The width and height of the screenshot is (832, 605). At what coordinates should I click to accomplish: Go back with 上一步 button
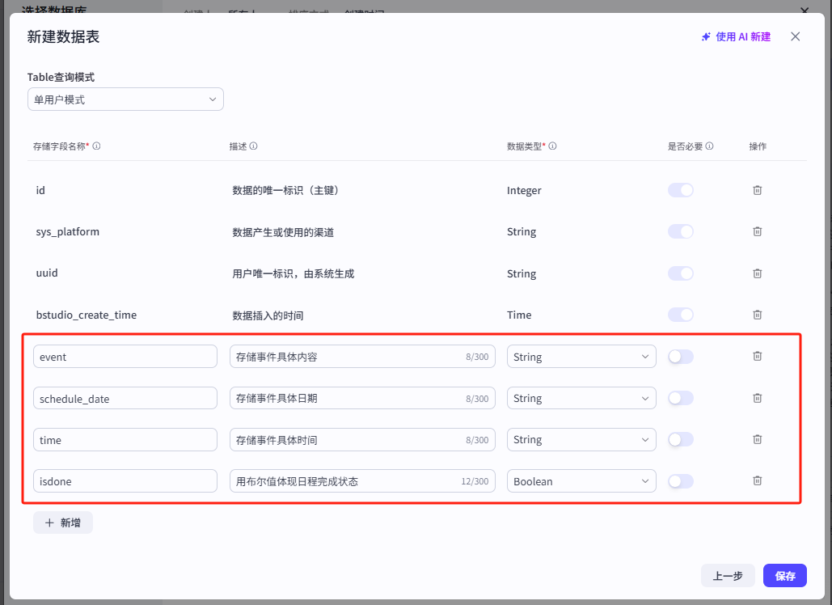point(728,576)
